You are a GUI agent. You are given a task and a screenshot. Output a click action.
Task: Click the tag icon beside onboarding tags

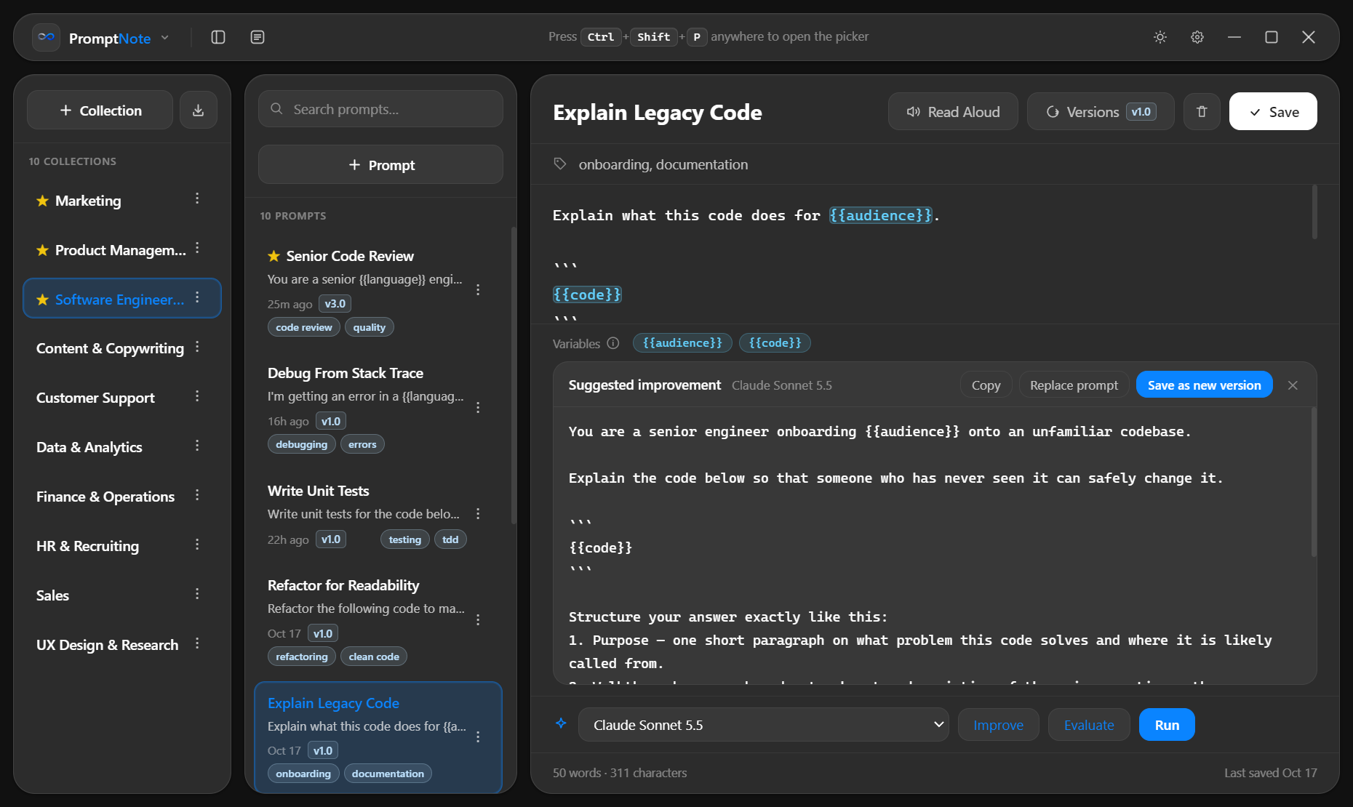tap(560, 164)
